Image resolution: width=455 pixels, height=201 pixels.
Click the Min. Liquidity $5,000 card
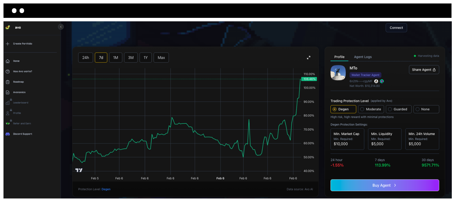pos(385,139)
